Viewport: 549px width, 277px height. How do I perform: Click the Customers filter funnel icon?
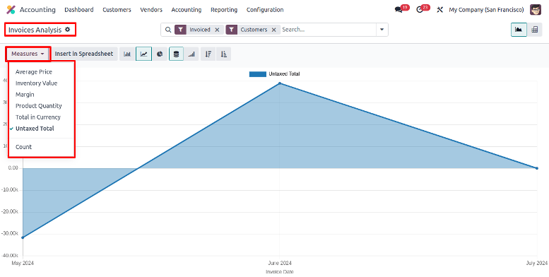232,30
